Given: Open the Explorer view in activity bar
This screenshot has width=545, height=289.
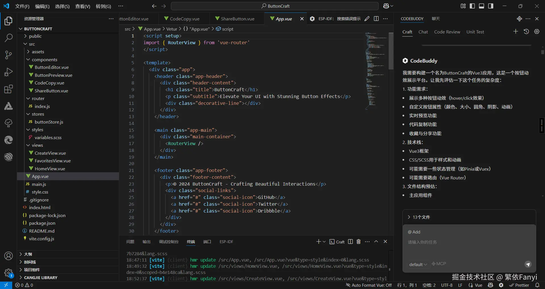Looking at the screenshot, I should [9, 21].
